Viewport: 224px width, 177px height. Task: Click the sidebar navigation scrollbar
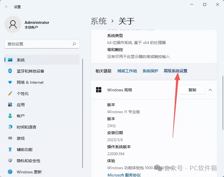[x=83, y=113]
